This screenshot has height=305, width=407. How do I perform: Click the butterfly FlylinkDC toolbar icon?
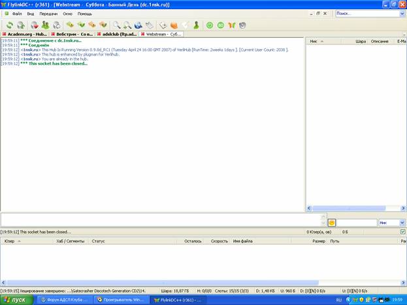click(x=231, y=25)
